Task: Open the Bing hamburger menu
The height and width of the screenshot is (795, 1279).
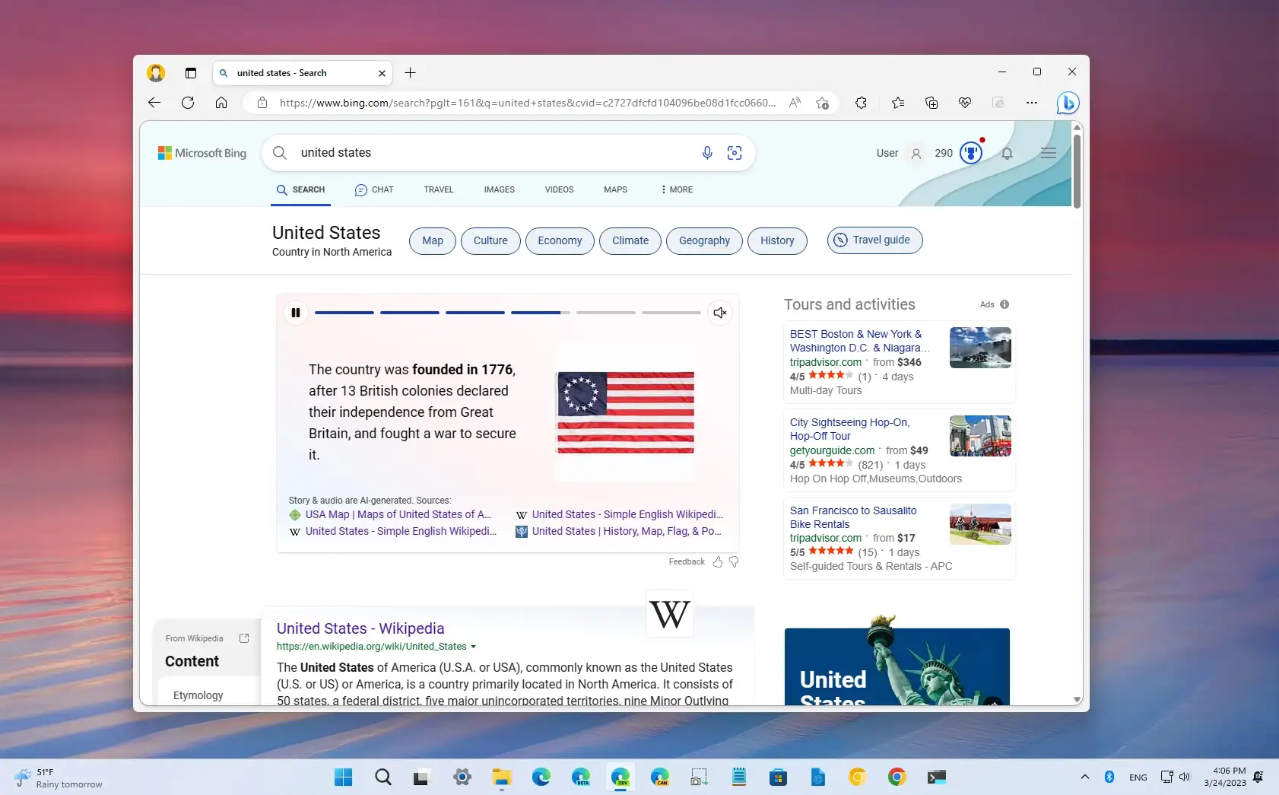Action: (1049, 153)
